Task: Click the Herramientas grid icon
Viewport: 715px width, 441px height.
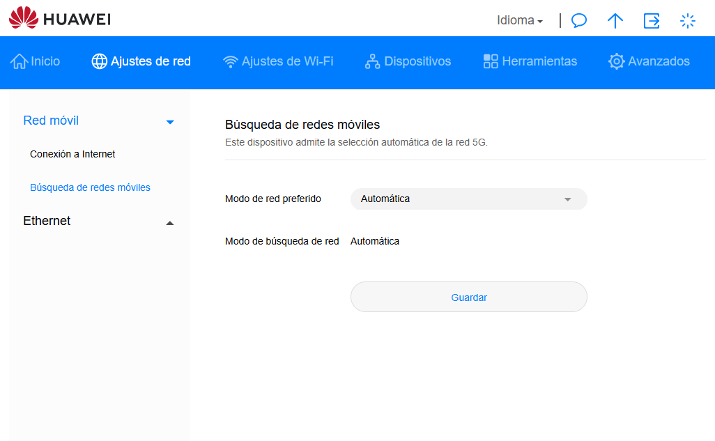Action: coord(491,61)
